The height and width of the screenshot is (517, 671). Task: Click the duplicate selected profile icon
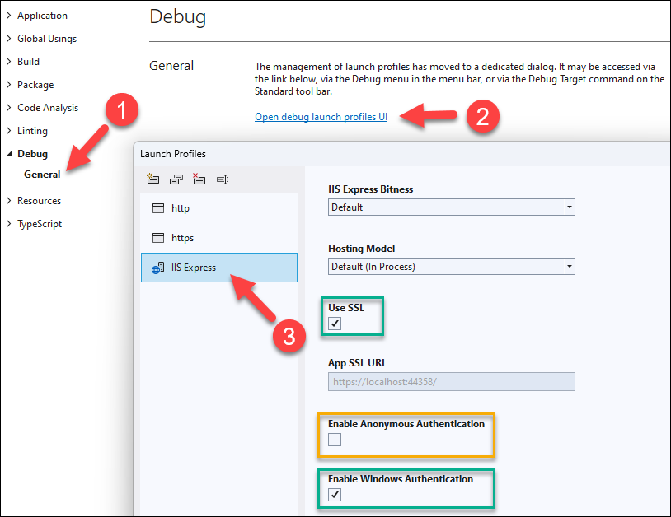click(176, 179)
